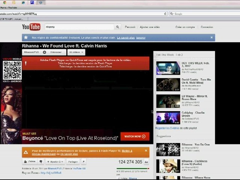This screenshot has height=180, width=240.
Task: Open Hot This Week Feb 3 thumbnail
Action: 168,68
